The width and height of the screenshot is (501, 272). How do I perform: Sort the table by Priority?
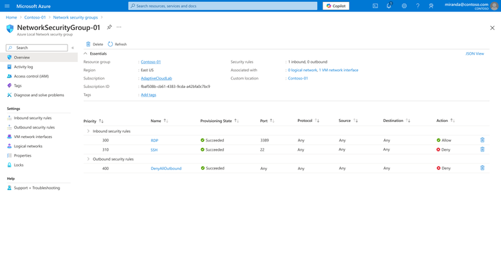tap(94, 121)
